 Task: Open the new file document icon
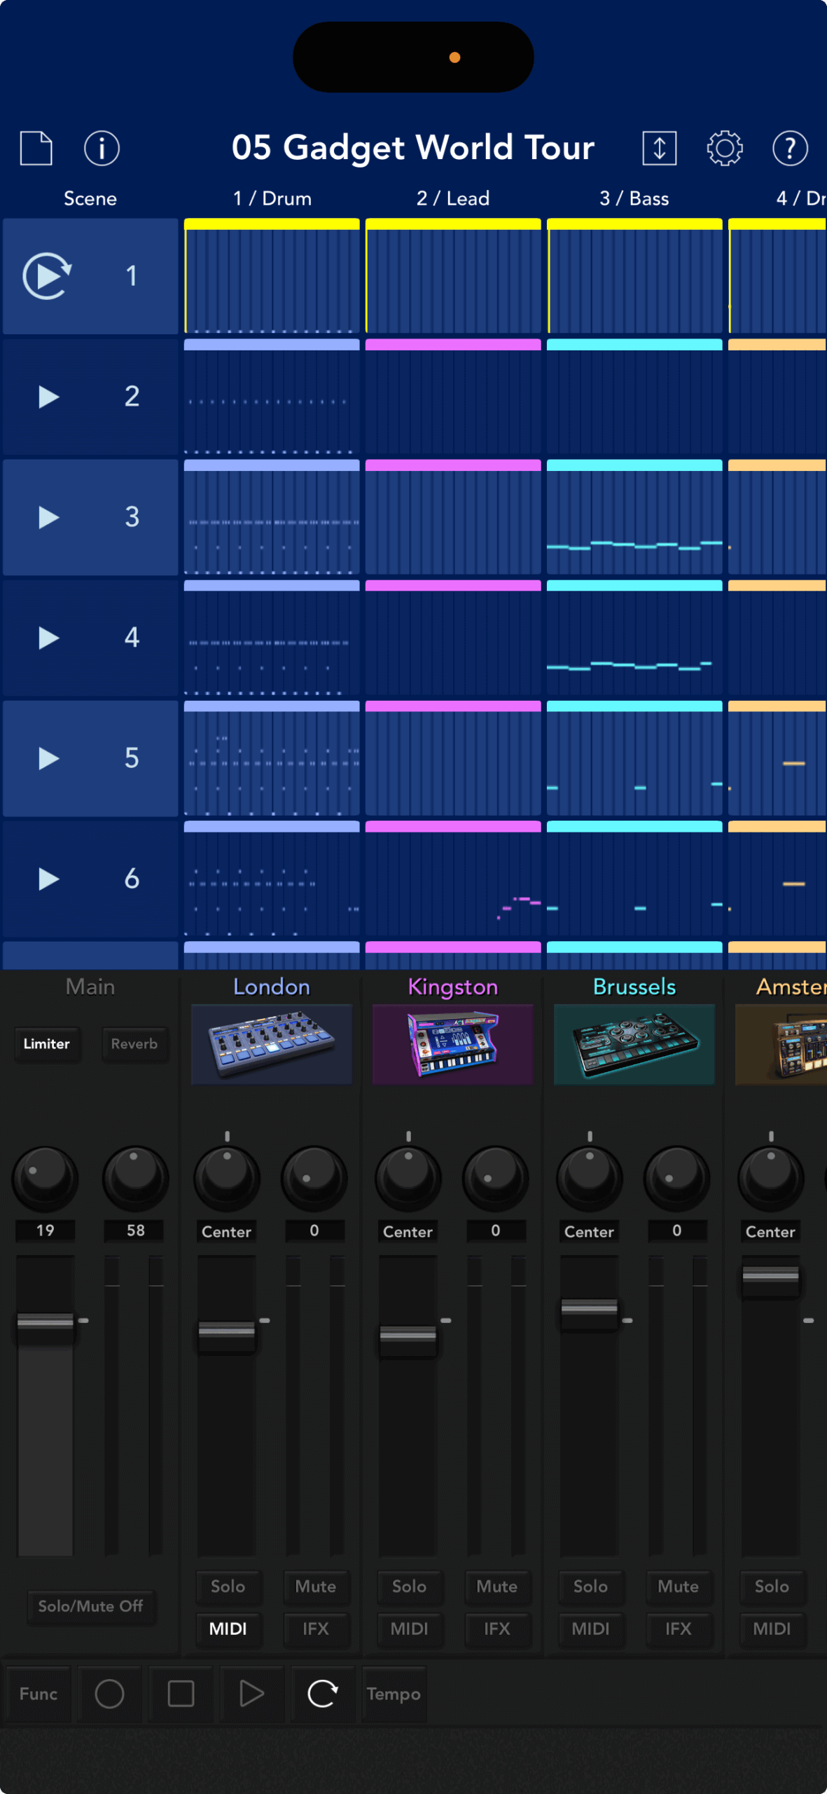(x=36, y=148)
